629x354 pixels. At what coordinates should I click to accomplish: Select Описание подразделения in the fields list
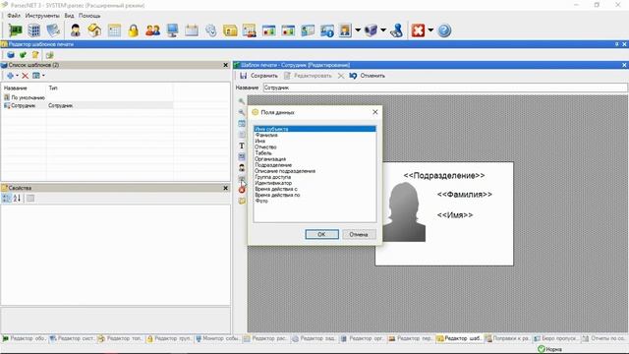point(285,171)
